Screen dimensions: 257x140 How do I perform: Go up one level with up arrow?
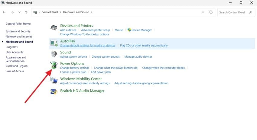[x=26, y=12]
